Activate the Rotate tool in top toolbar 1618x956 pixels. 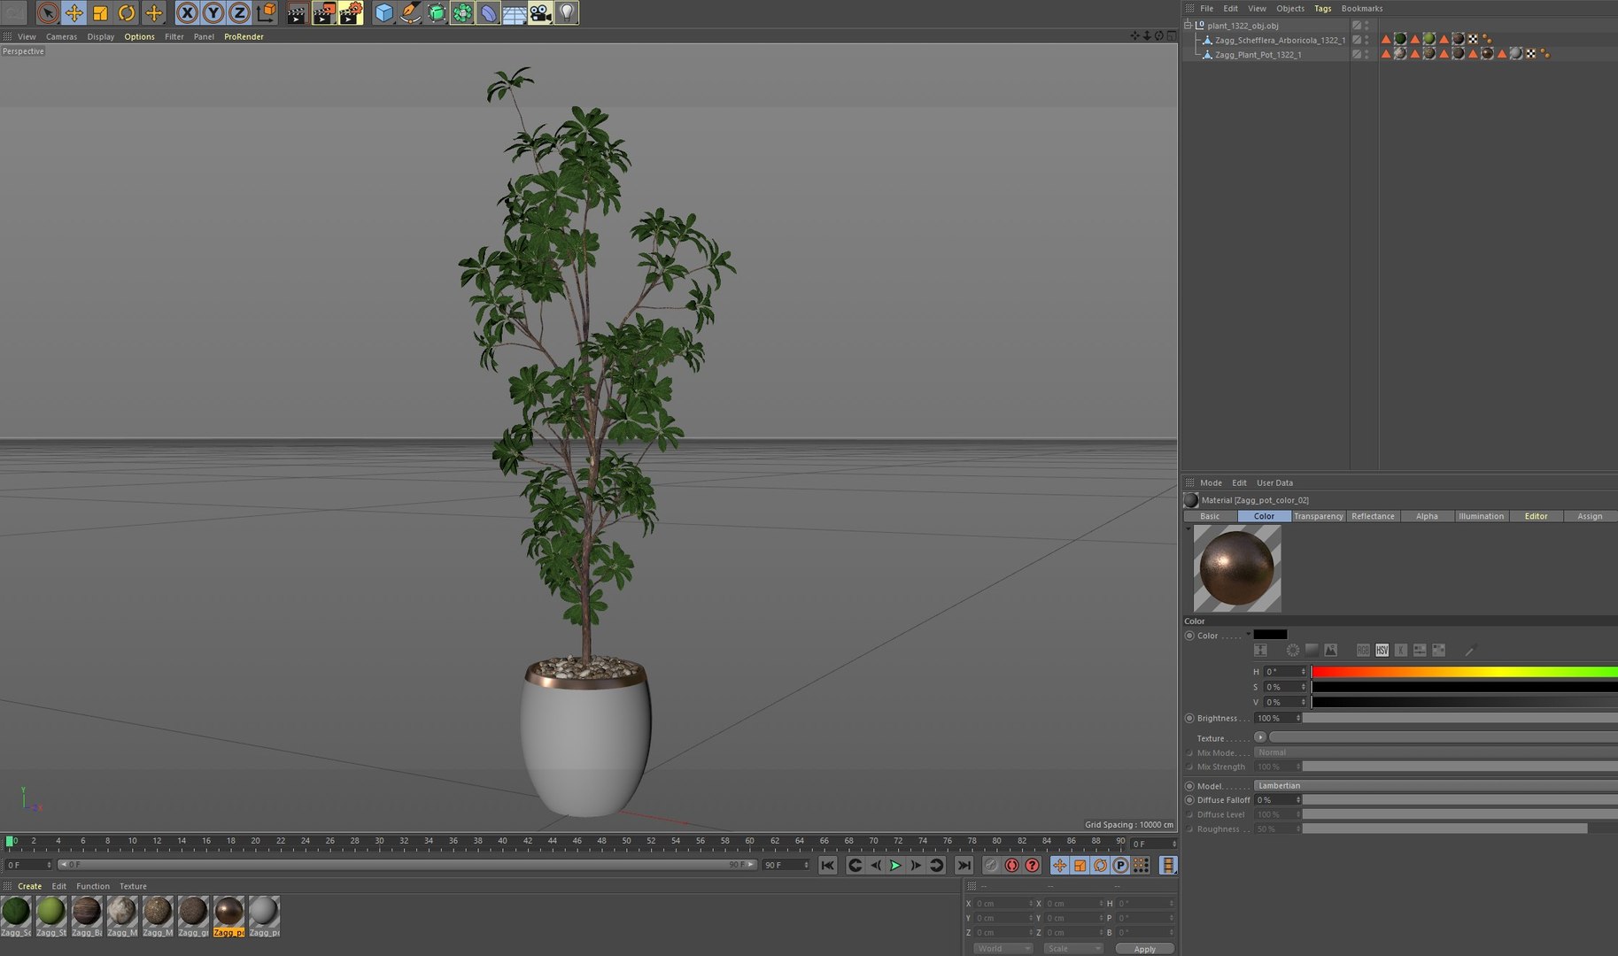tap(127, 13)
